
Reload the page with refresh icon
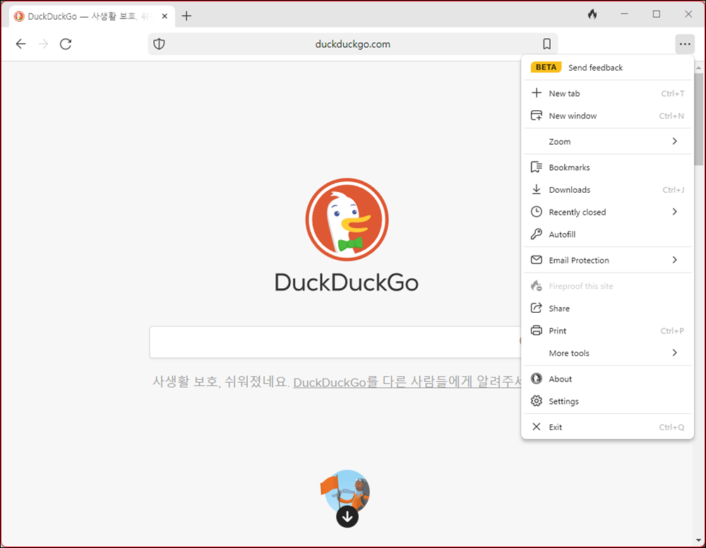click(66, 44)
